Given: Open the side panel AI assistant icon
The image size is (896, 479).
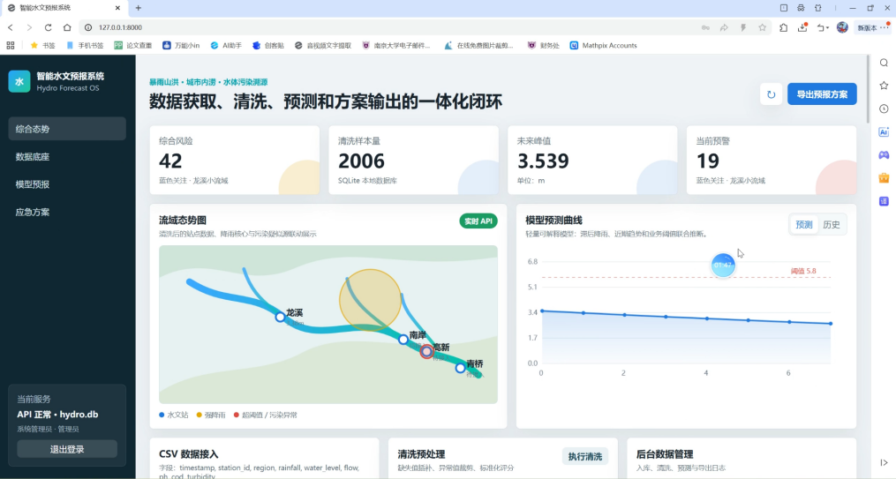Looking at the screenshot, I should point(884,132).
